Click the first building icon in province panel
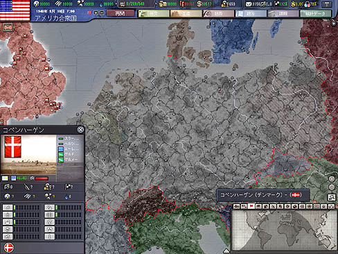Image resolution: width=338 pixels, height=254 pixels. [x=8, y=208]
